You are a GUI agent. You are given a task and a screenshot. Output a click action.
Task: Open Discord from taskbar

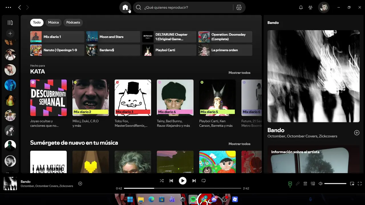pos(214,199)
